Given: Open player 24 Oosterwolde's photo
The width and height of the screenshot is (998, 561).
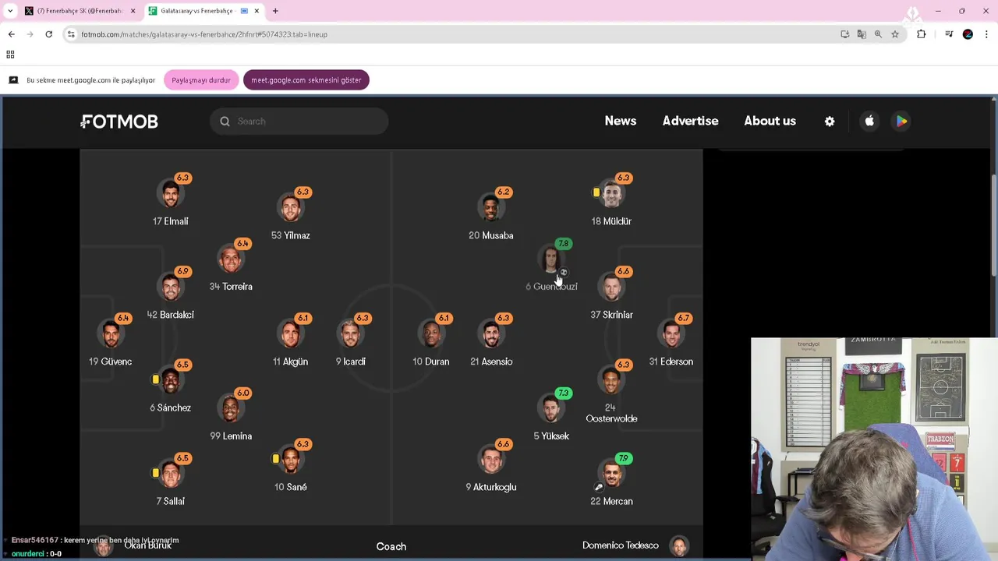Looking at the screenshot, I should [x=611, y=381].
